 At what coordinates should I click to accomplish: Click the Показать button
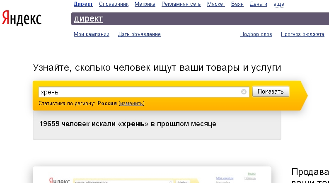[271, 91]
